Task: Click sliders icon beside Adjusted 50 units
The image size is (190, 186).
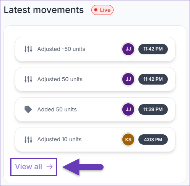Action: coord(28,79)
